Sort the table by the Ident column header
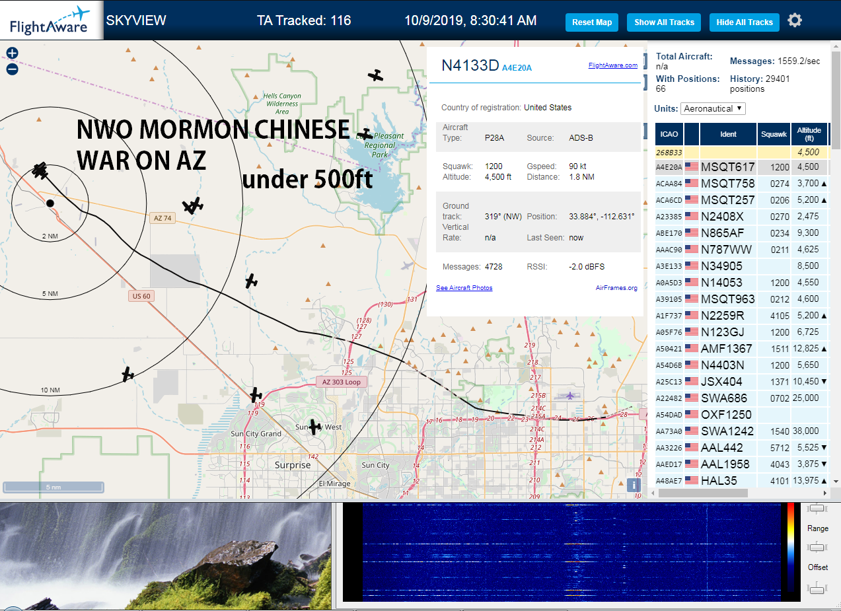Image resolution: width=841 pixels, height=611 pixels. pos(728,134)
